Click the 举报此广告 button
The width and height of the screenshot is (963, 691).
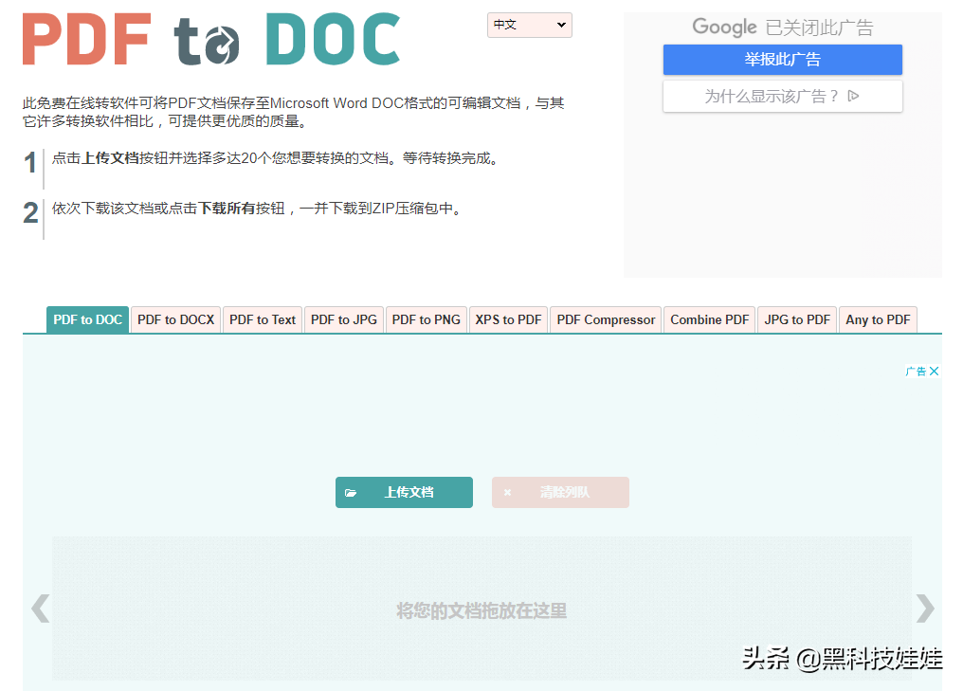pos(783,60)
